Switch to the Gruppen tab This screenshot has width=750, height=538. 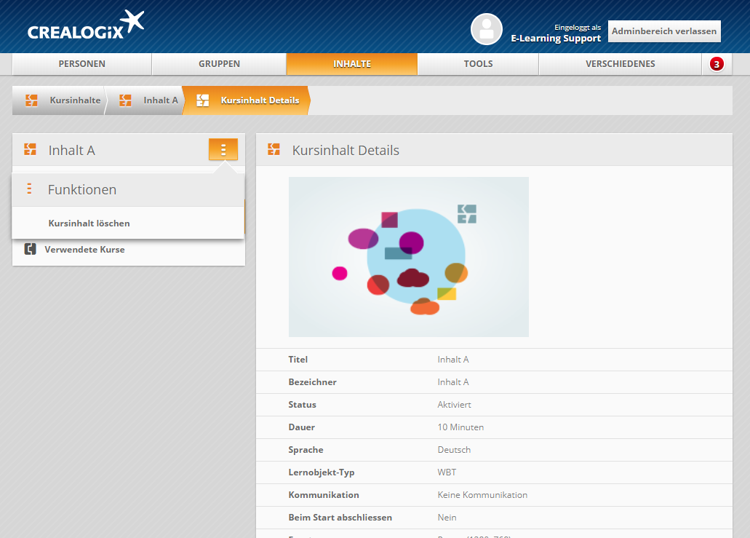pos(219,64)
